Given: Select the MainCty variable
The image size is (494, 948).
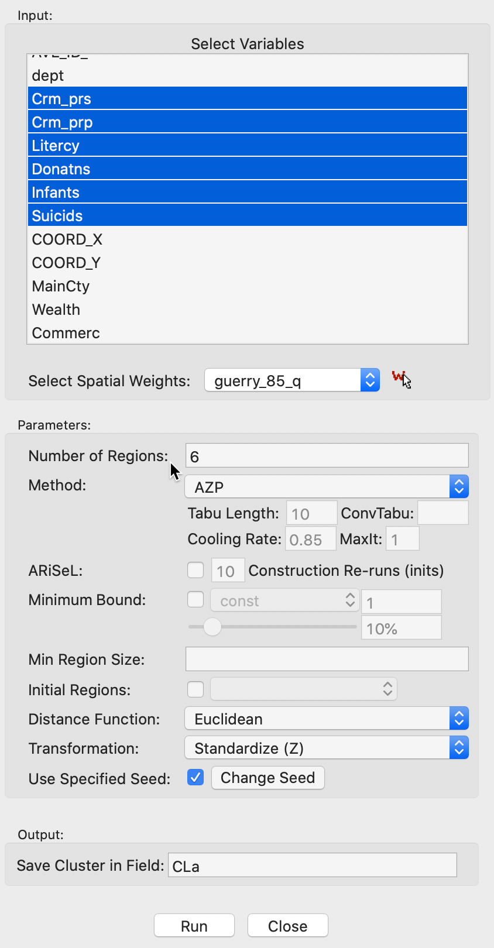Looking at the screenshot, I should pyautogui.click(x=248, y=286).
